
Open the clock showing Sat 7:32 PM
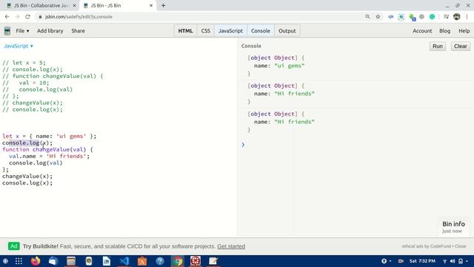tap(422, 261)
